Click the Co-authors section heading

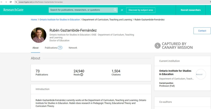coord(165,102)
